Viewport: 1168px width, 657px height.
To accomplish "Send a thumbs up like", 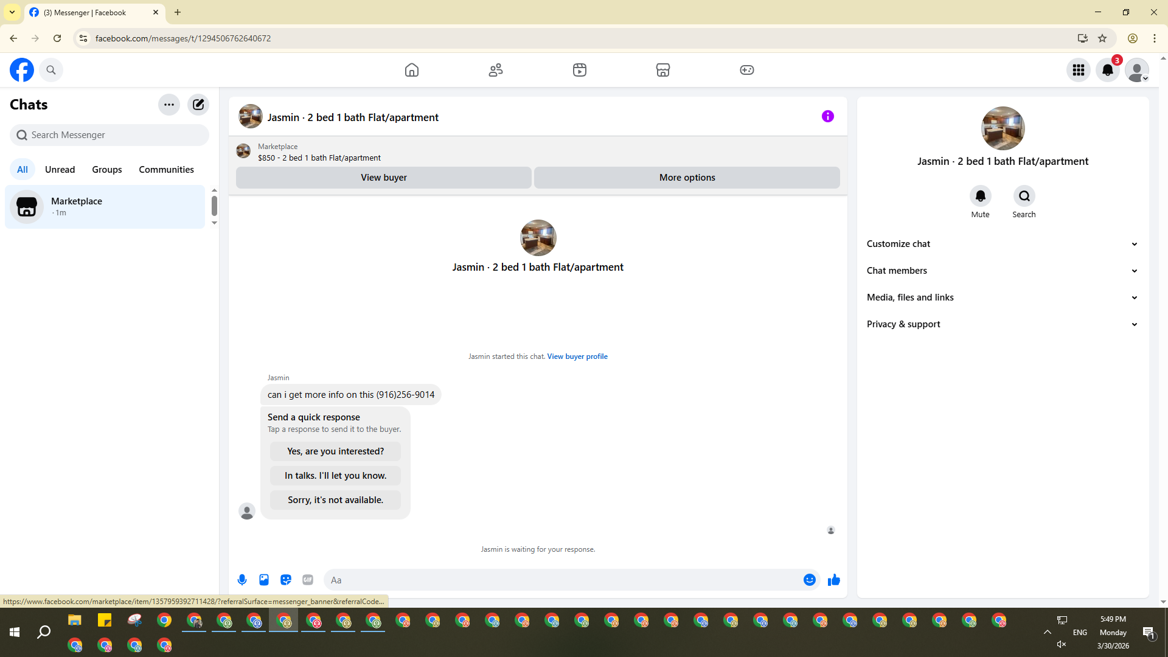I will point(834,580).
